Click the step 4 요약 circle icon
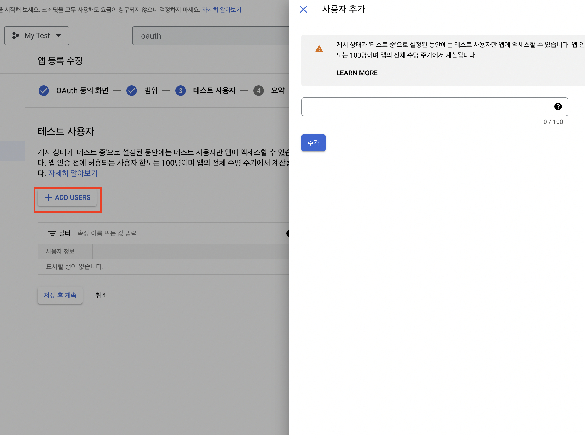Viewport: 585px width, 435px height. coord(259,91)
